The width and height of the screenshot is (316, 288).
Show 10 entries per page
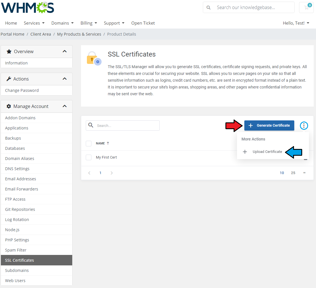click(x=282, y=173)
